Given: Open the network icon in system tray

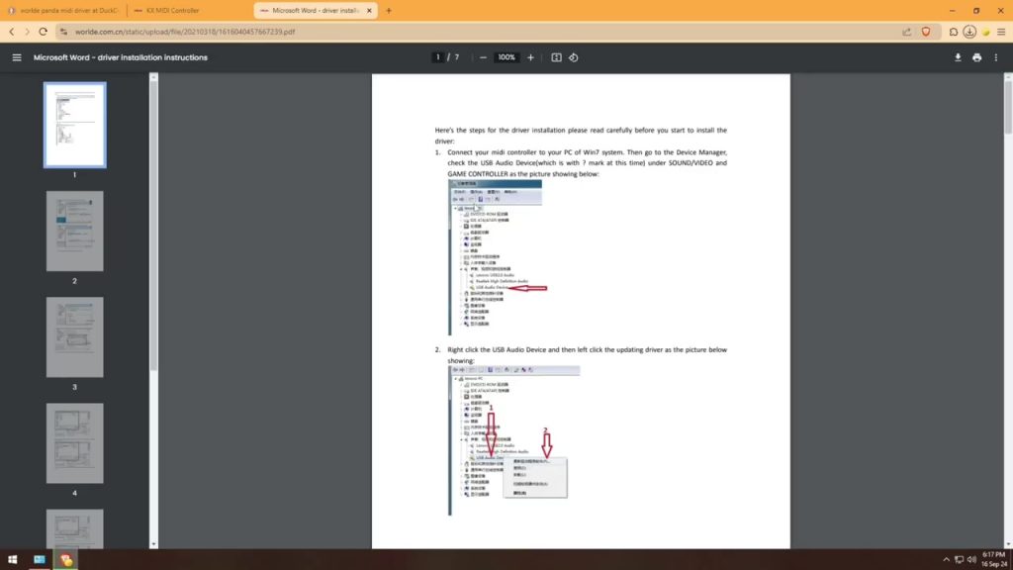Looking at the screenshot, I should [959, 560].
